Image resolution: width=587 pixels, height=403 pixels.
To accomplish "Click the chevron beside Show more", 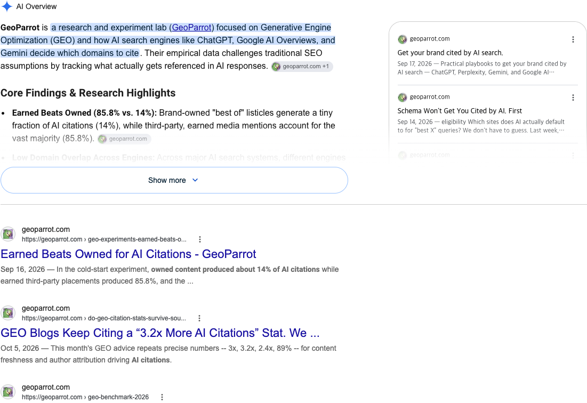I will pos(195,180).
